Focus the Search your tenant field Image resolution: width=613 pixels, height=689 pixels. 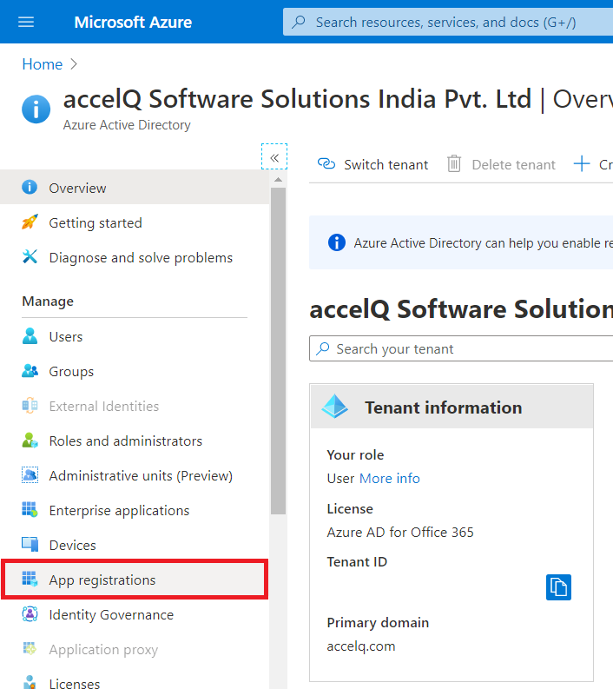[461, 348]
